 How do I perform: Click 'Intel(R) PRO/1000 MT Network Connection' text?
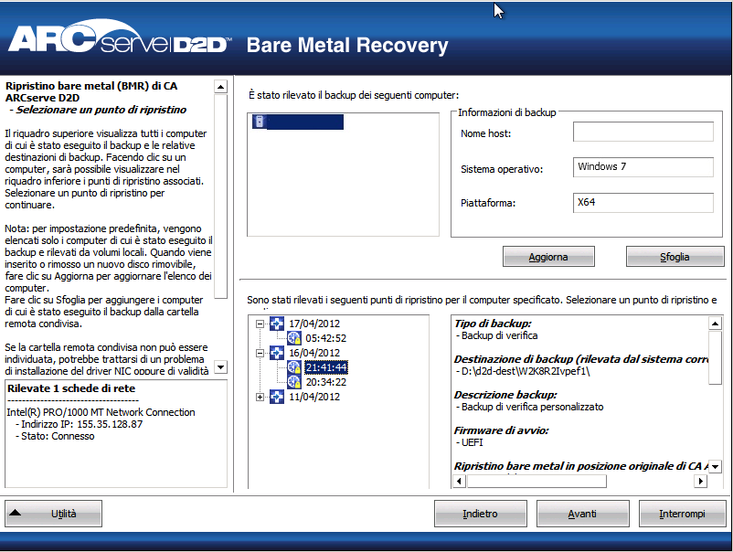pos(101,412)
